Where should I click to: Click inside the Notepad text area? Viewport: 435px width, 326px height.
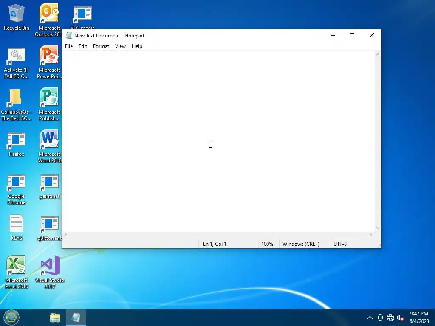click(218, 141)
